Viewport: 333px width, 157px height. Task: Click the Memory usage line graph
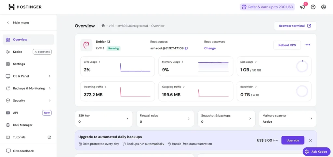coord(213,67)
